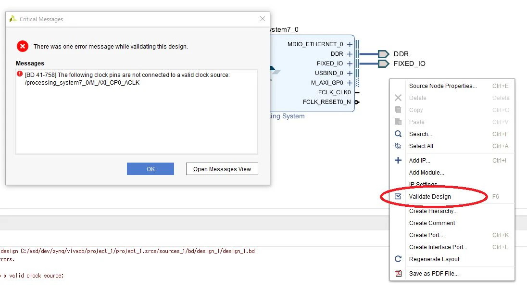The width and height of the screenshot is (527, 291).
Task: Choose Create Hierarchy from context menu
Action: pos(452,211)
